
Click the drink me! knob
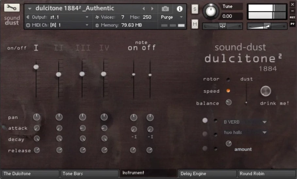266,91
